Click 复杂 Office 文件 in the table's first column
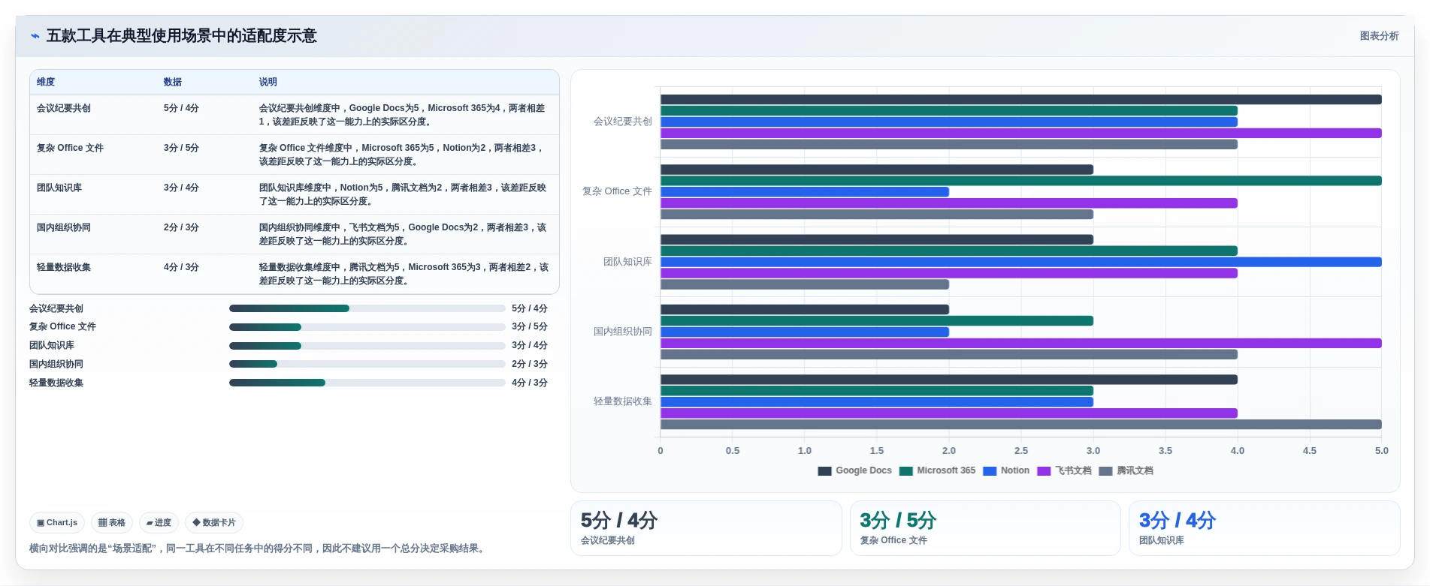Screen dimensions: 1430x586 (70, 148)
